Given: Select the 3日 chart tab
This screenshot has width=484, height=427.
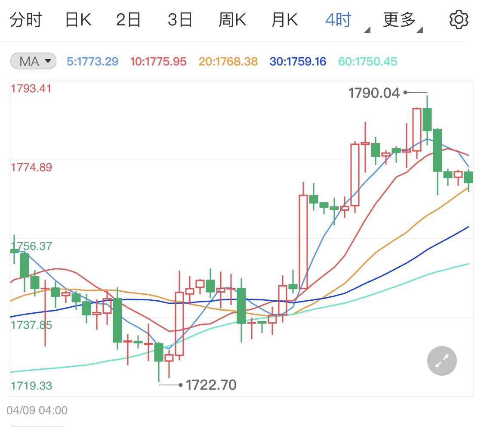Looking at the screenshot, I should (180, 20).
